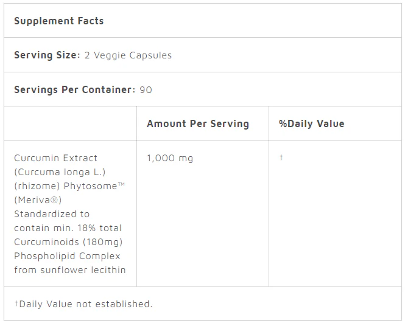Click the Standardized to line
Screen dimensions: 405x323
pyautogui.click(x=51, y=214)
